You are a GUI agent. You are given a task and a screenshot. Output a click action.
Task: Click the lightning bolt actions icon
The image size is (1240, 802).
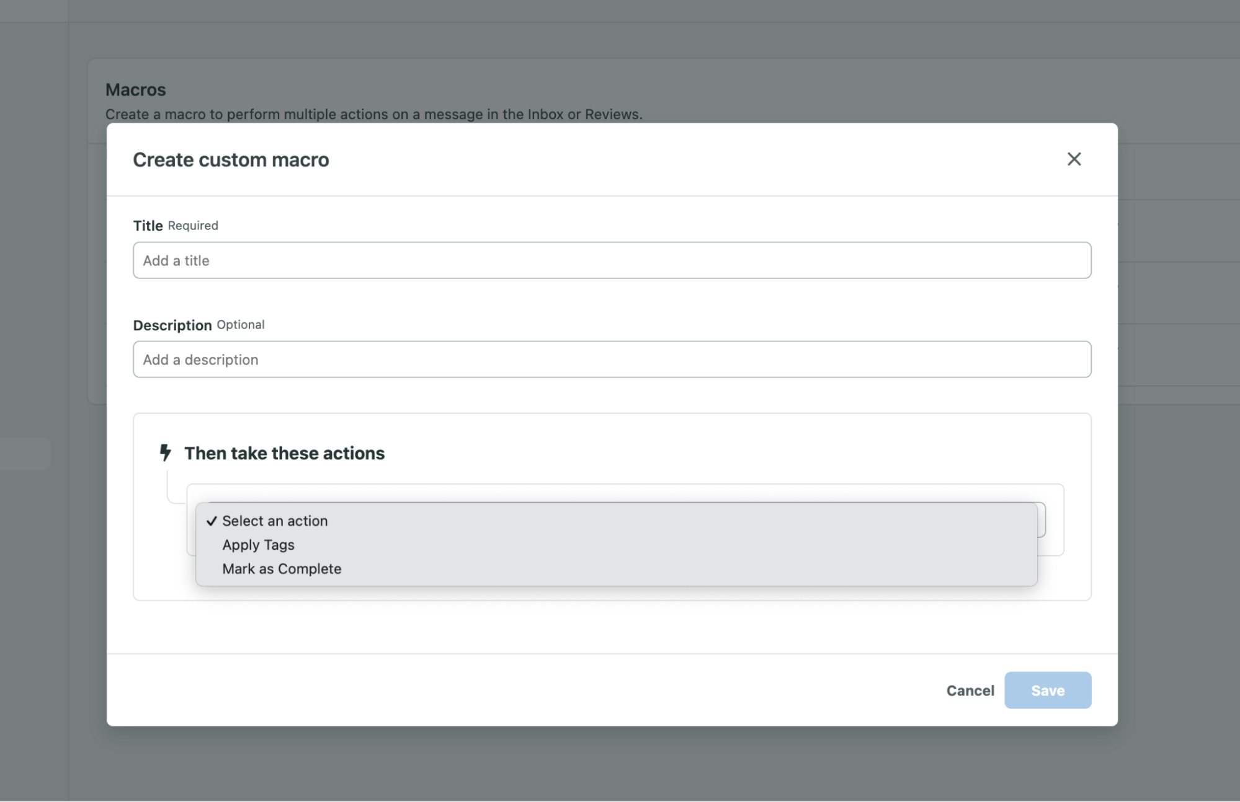(x=165, y=453)
